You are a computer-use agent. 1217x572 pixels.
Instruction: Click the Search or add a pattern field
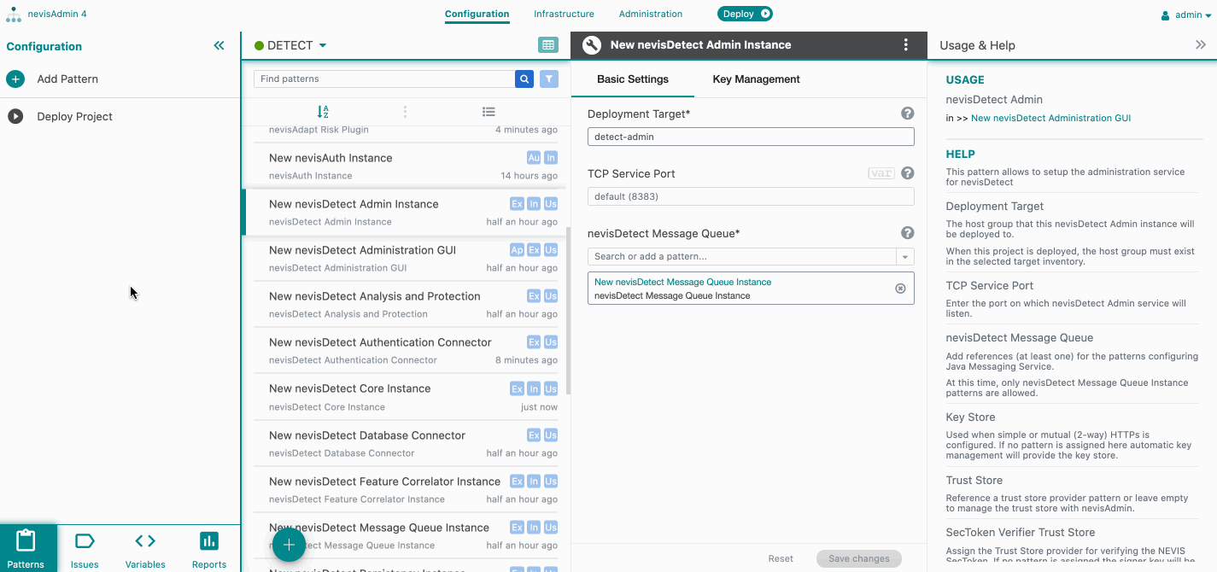pos(741,257)
